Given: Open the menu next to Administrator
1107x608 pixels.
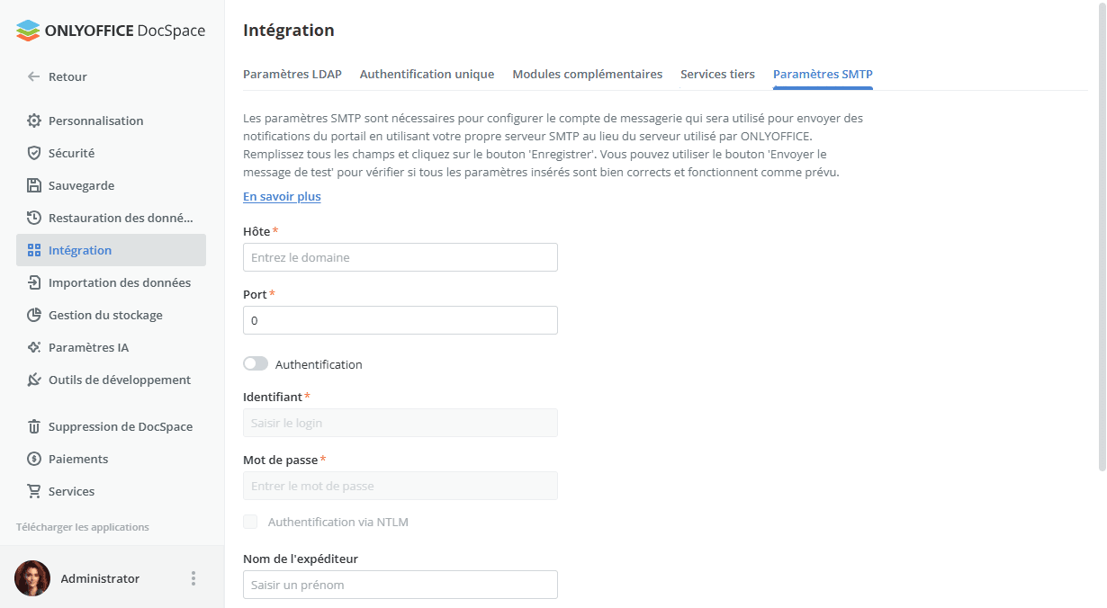Looking at the screenshot, I should (x=193, y=578).
